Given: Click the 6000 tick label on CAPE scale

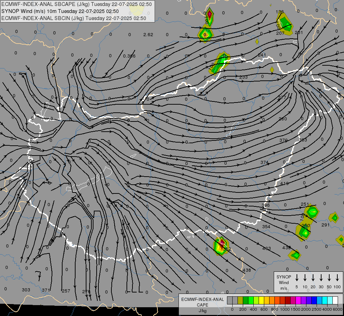Looking at the screenshot, I should pos(337,309).
